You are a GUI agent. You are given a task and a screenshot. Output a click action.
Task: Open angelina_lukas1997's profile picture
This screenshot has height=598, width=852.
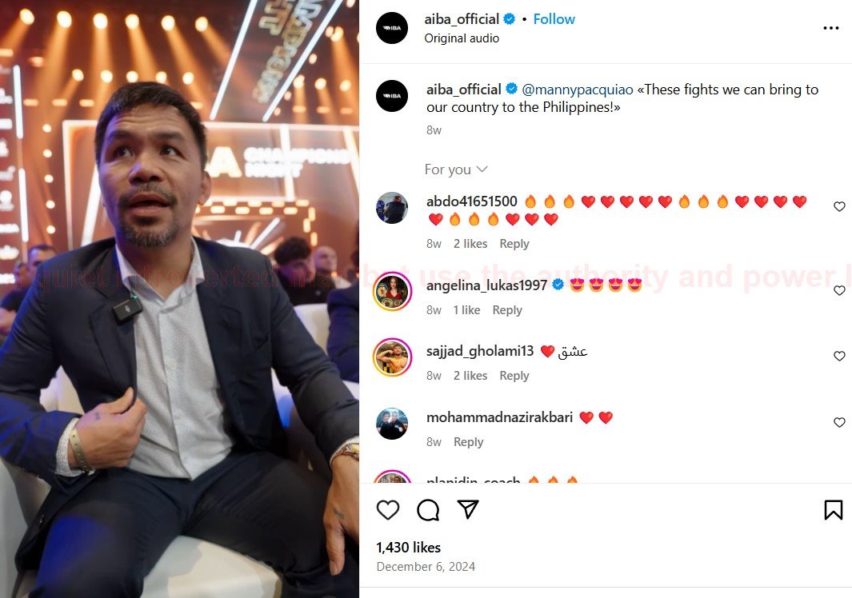click(x=392, y=291)
